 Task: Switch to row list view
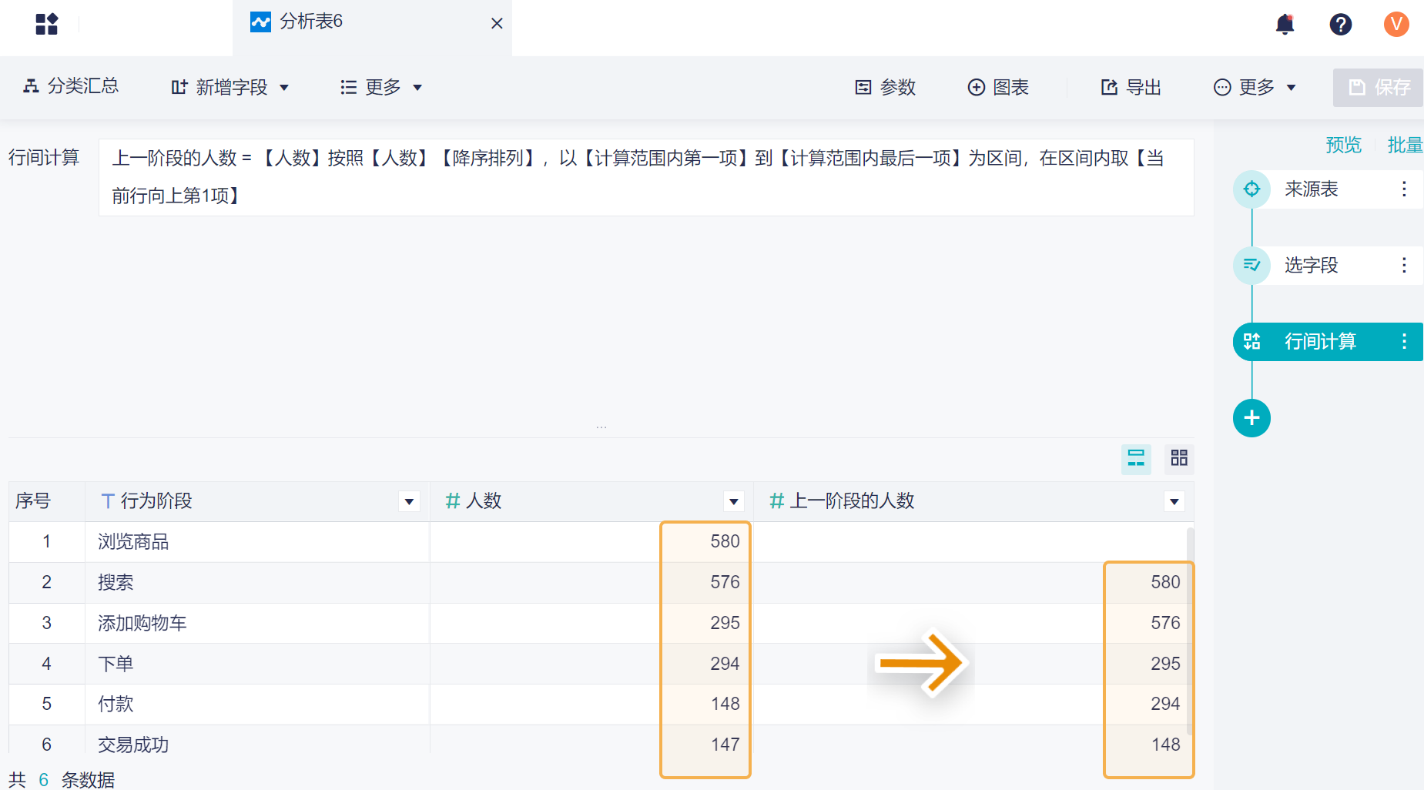(x=1136, y=458)
